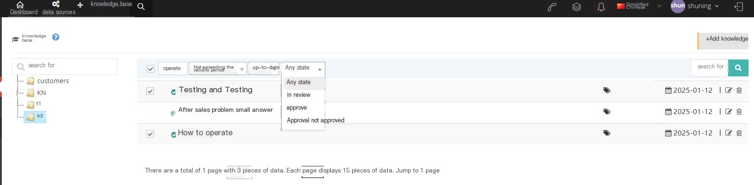
Task: Delete the Testing and Testing entry
Action: point(739,90)
